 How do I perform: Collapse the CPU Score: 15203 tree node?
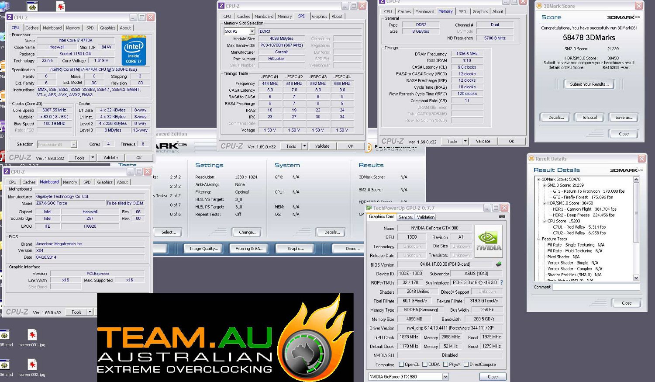click(x=545, y=221)
